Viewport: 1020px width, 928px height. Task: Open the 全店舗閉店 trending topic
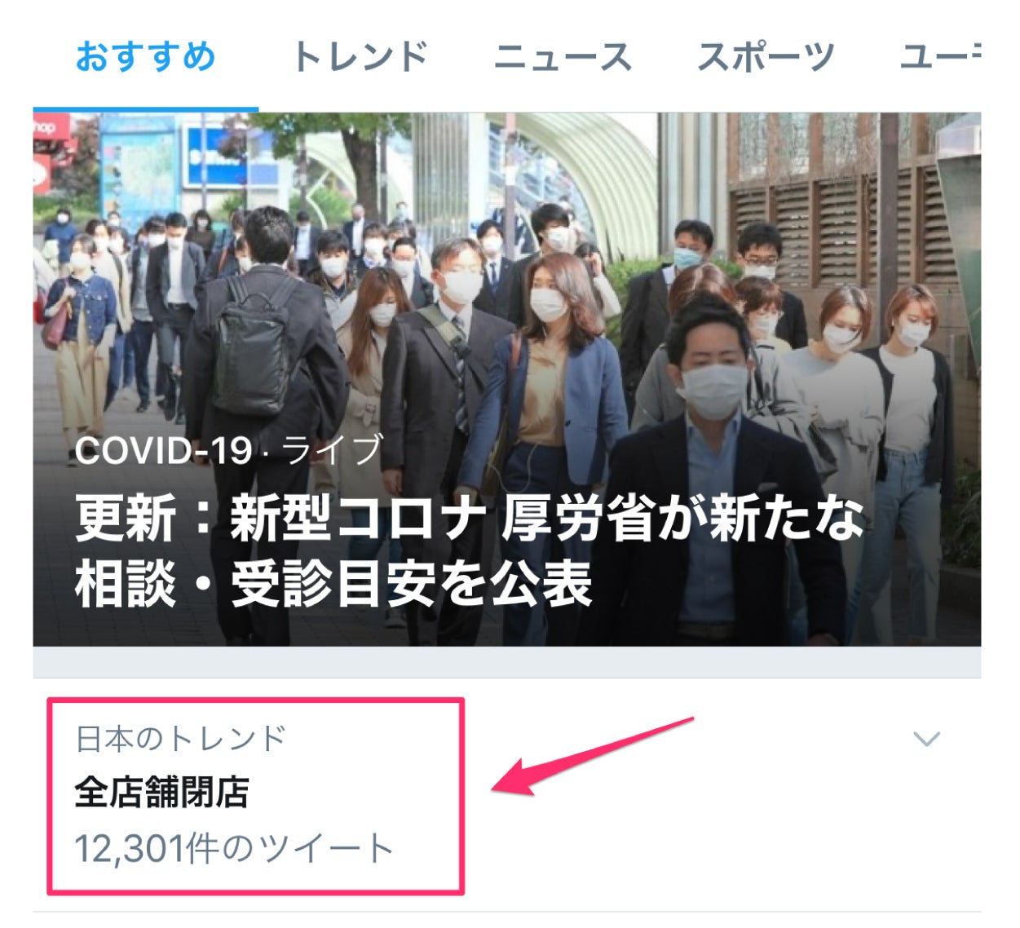tap(161, 792)
